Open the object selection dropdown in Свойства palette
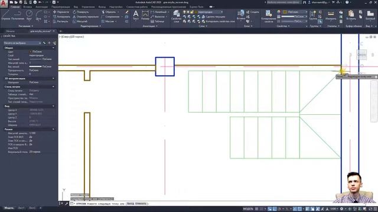Image resolution: width=378 pixels, height=212 pixels. click(x=22, y=43)
